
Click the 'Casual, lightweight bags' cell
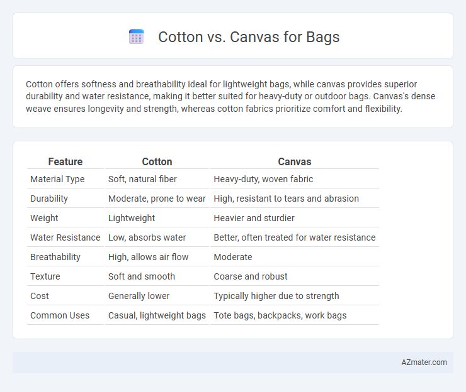(157, 315)
